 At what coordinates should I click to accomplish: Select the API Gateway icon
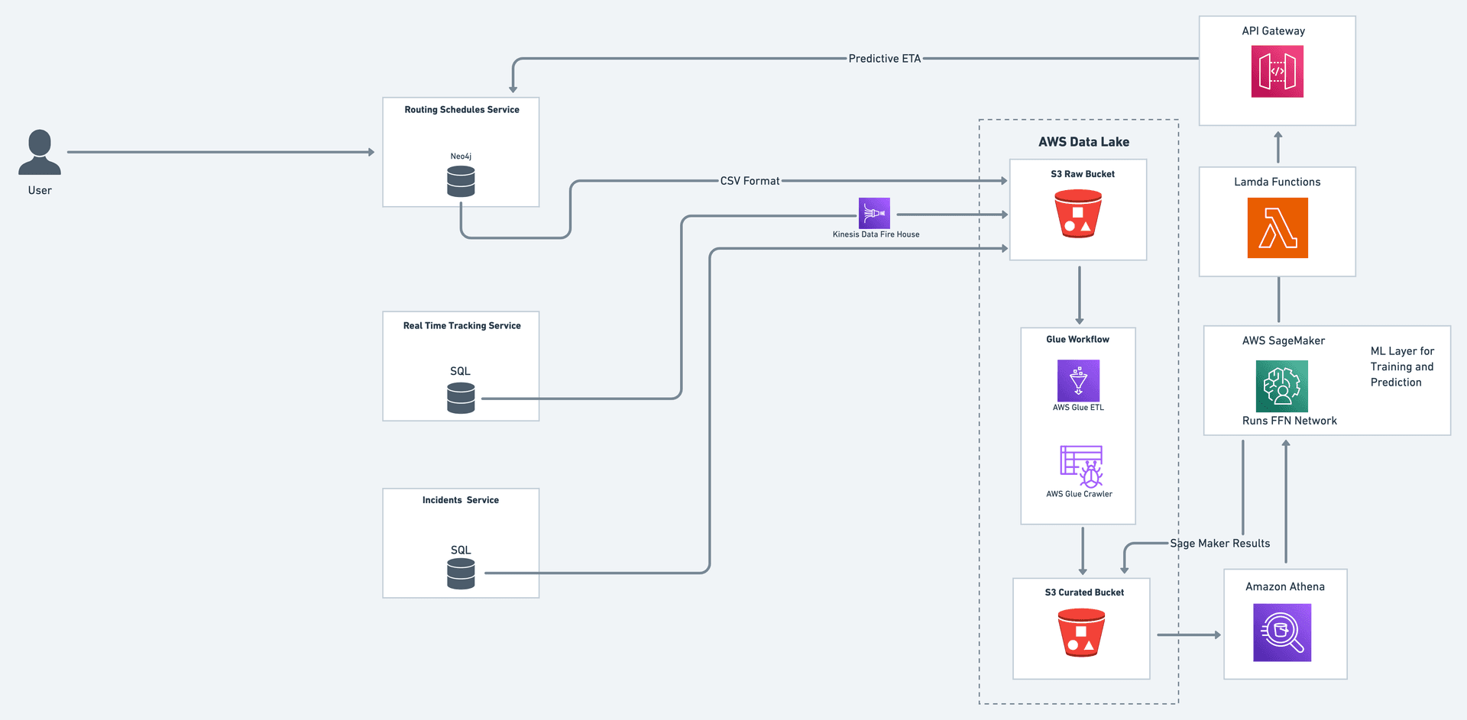pos(1278,72)
